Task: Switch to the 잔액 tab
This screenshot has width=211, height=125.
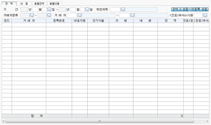Action: click(x=9, y=4)
